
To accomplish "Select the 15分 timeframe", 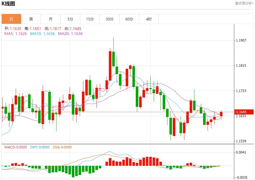I will click(90, 19).
